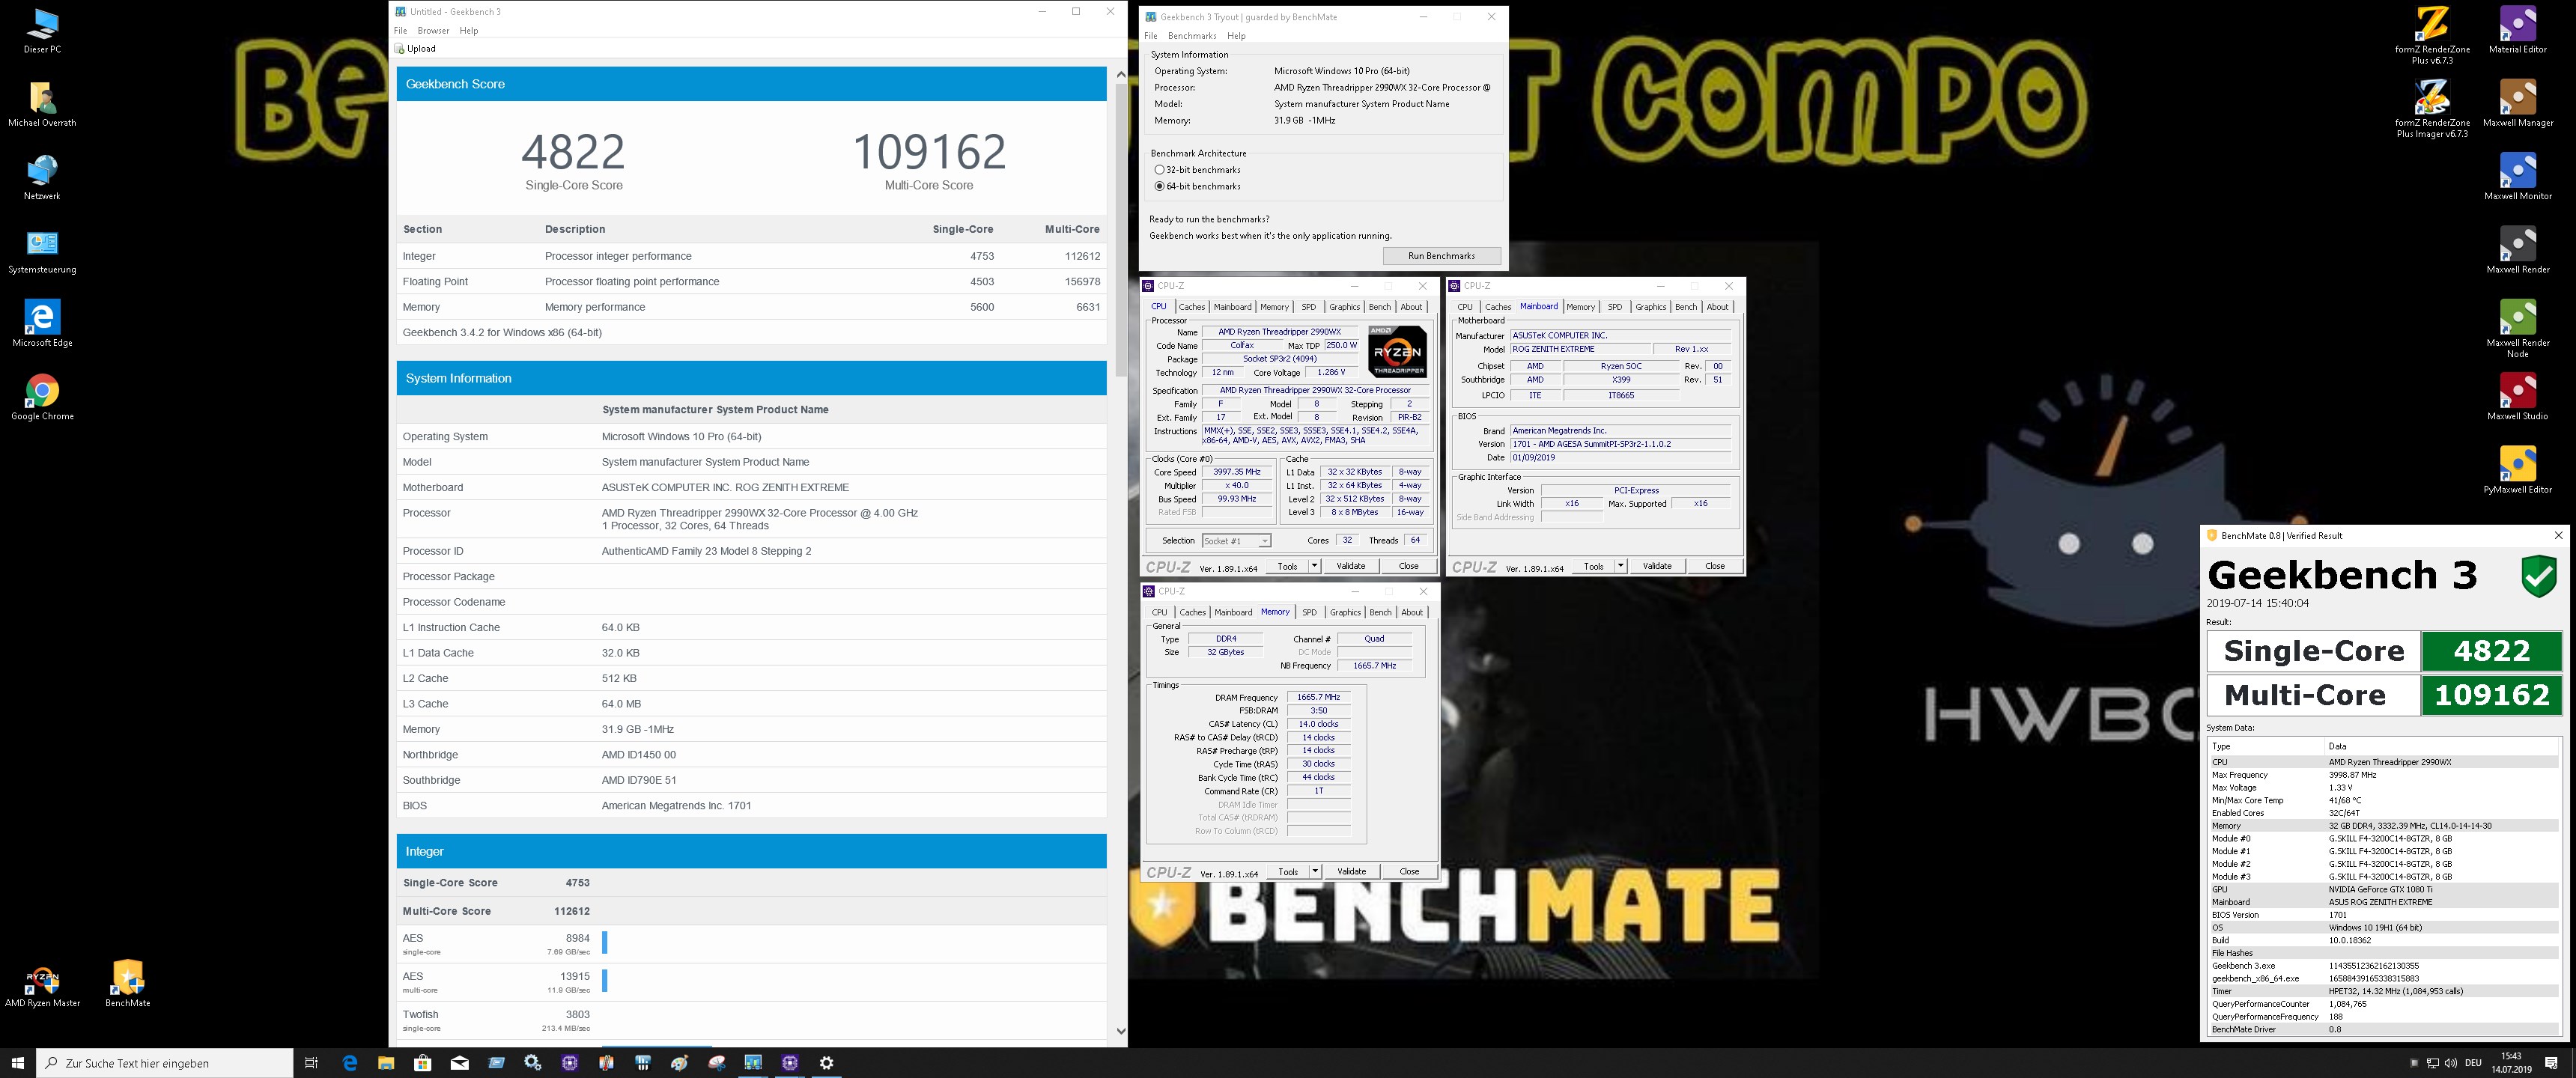Open the Browser menu in Geekbench 3

coord(433,30)
